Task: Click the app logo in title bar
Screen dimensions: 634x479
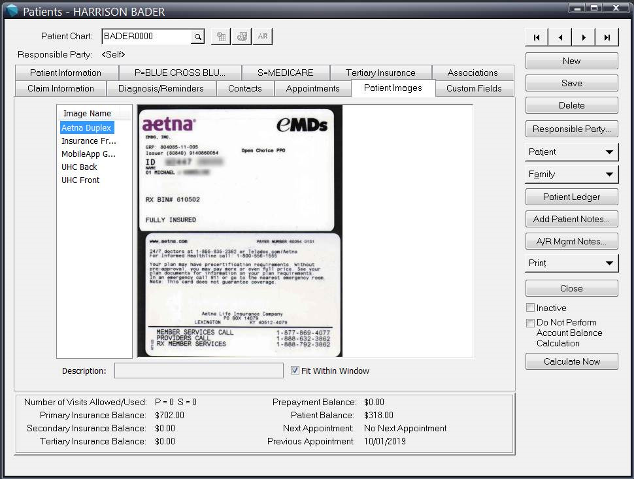Action: [12, 11]
